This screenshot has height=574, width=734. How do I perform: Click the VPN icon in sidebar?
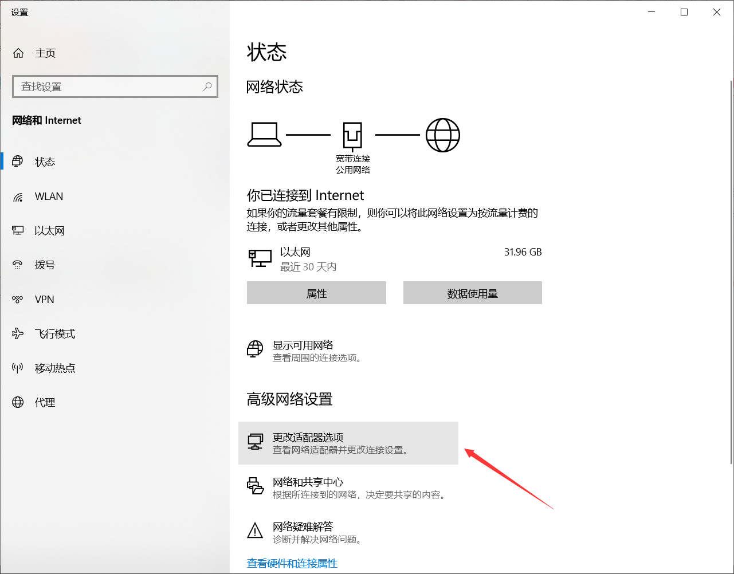click(18, 299)
